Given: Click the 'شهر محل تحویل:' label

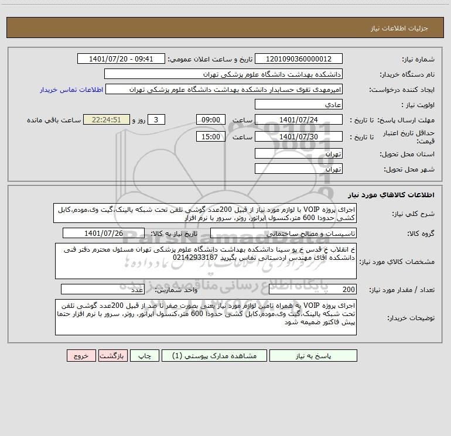Looking at the screenshot, I should point(409,169).
